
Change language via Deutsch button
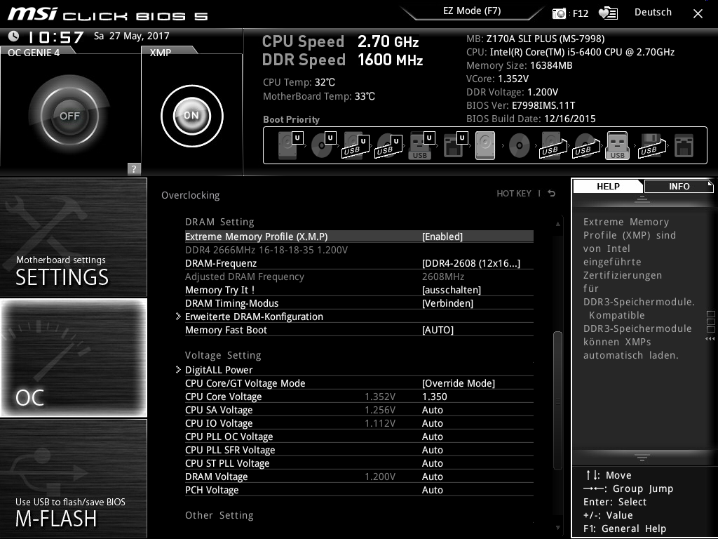653,13
